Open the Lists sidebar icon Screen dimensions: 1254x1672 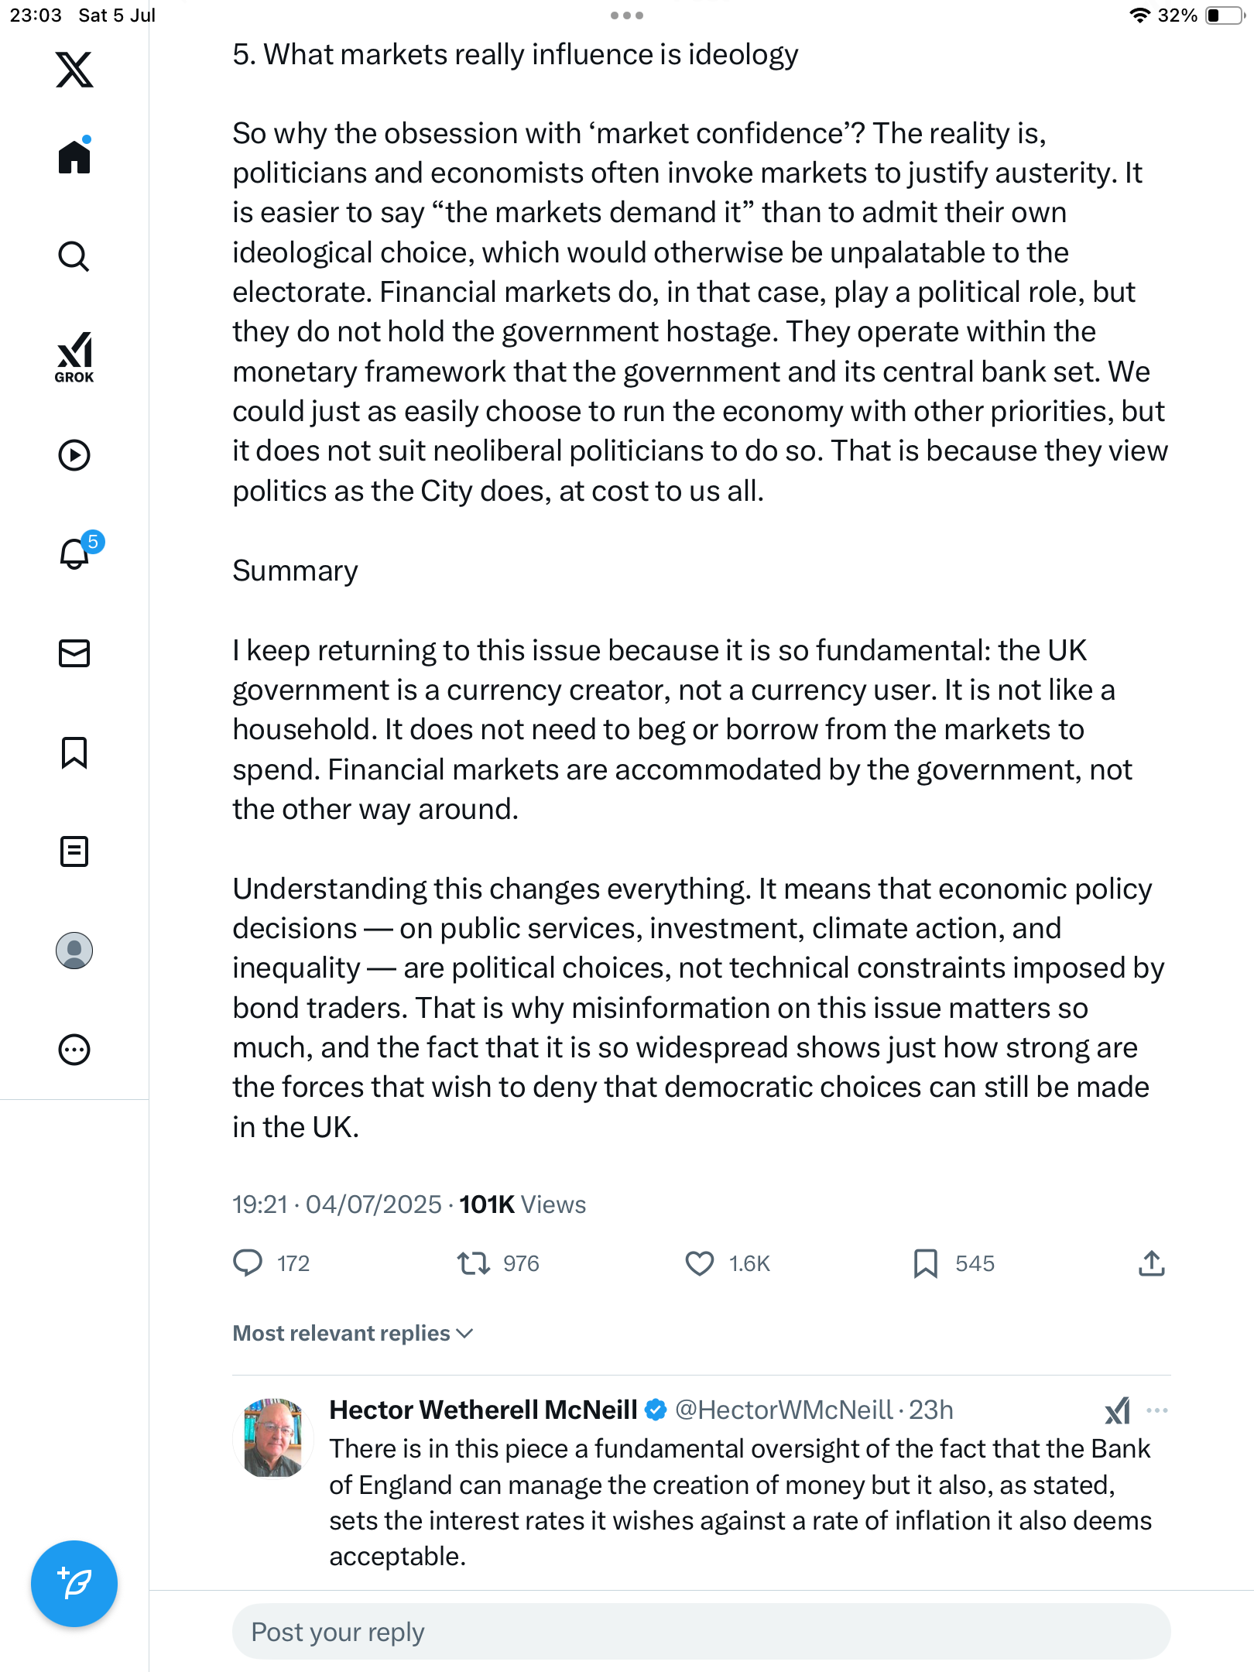pos(74,851)
